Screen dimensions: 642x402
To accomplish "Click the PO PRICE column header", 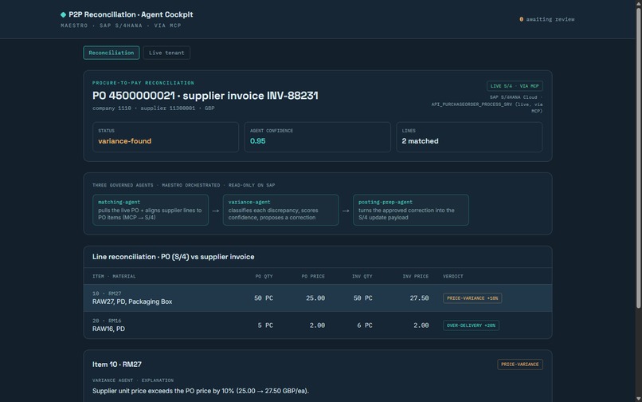I will tap(313, 277).
